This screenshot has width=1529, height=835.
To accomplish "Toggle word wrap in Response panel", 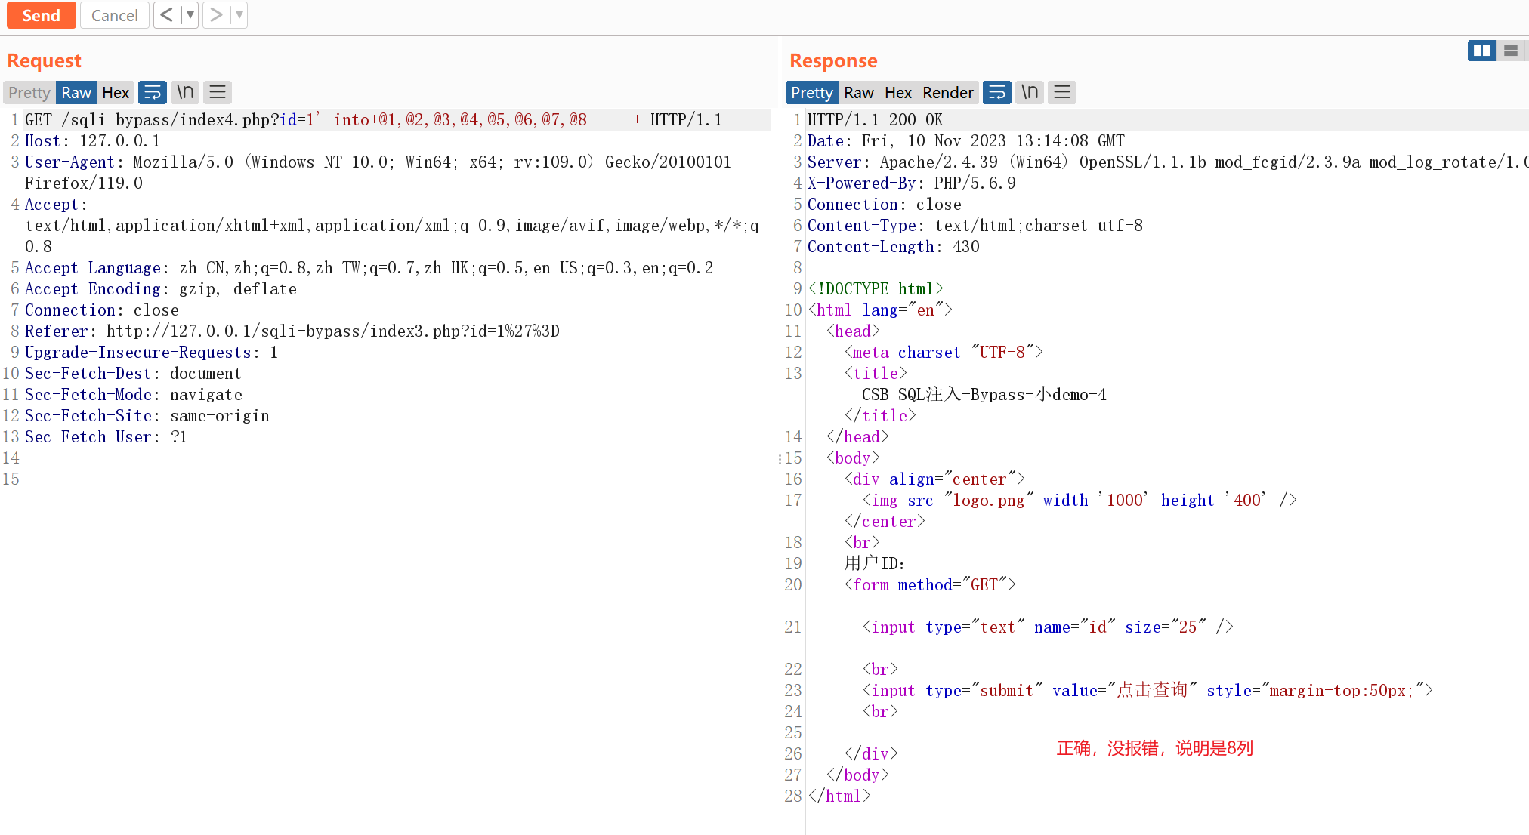I will coord(997,92).
